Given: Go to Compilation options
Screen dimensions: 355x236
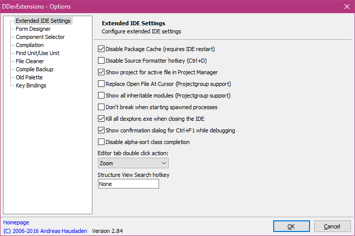Looking at the screenshot, I should point(30,45).
